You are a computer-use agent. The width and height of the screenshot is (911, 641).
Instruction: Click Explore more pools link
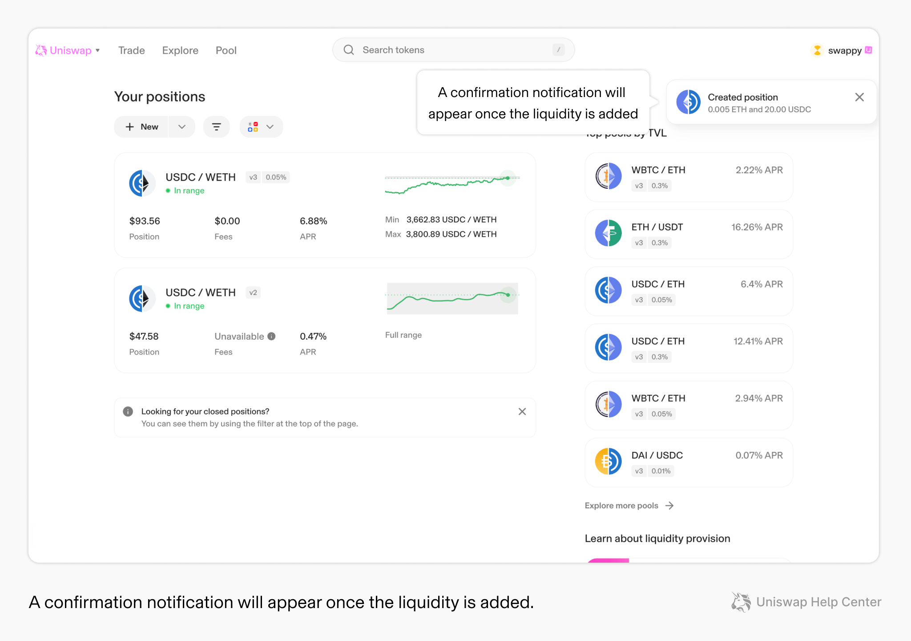click(x=629, y=505)
